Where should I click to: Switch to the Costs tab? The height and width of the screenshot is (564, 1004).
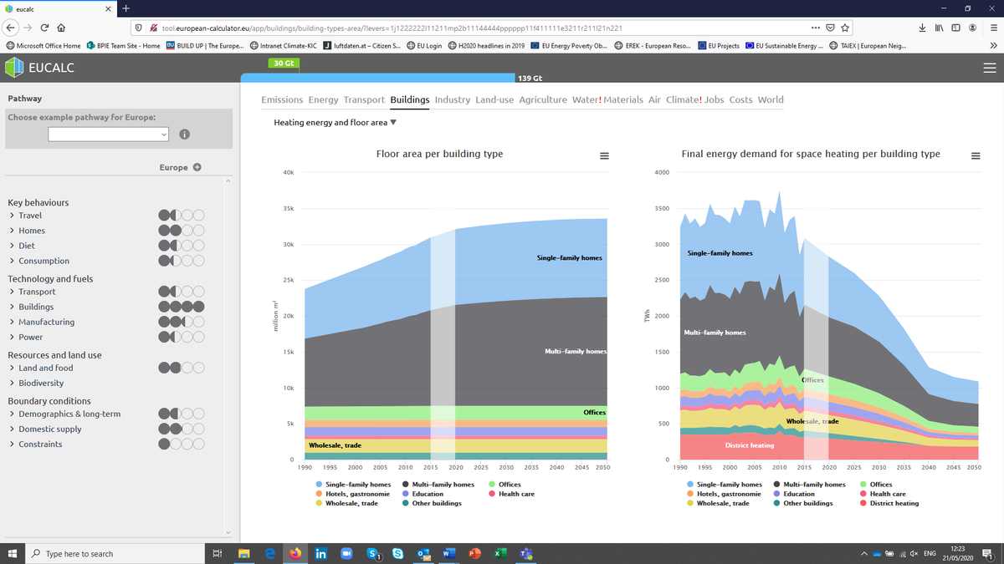pyautogui.click(x=740, y=99)
